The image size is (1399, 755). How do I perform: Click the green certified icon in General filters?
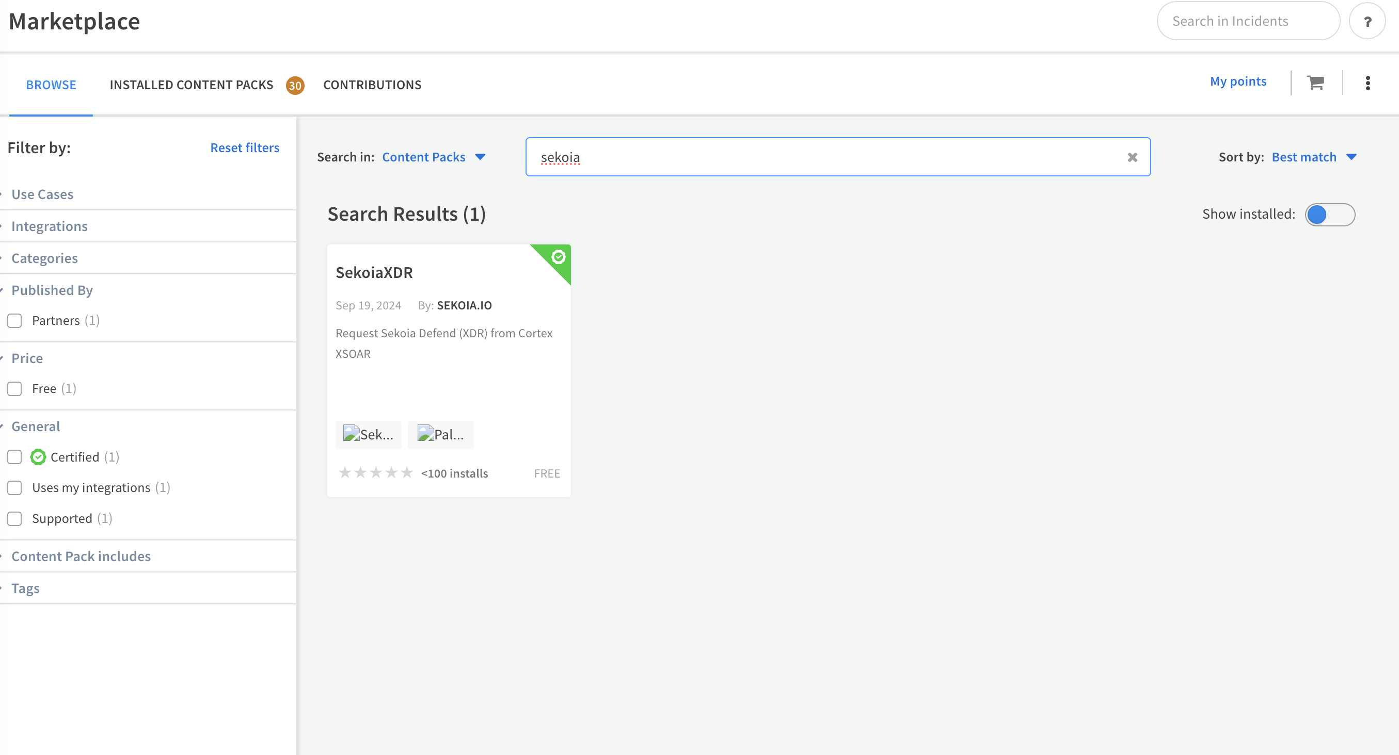[38, 457]
